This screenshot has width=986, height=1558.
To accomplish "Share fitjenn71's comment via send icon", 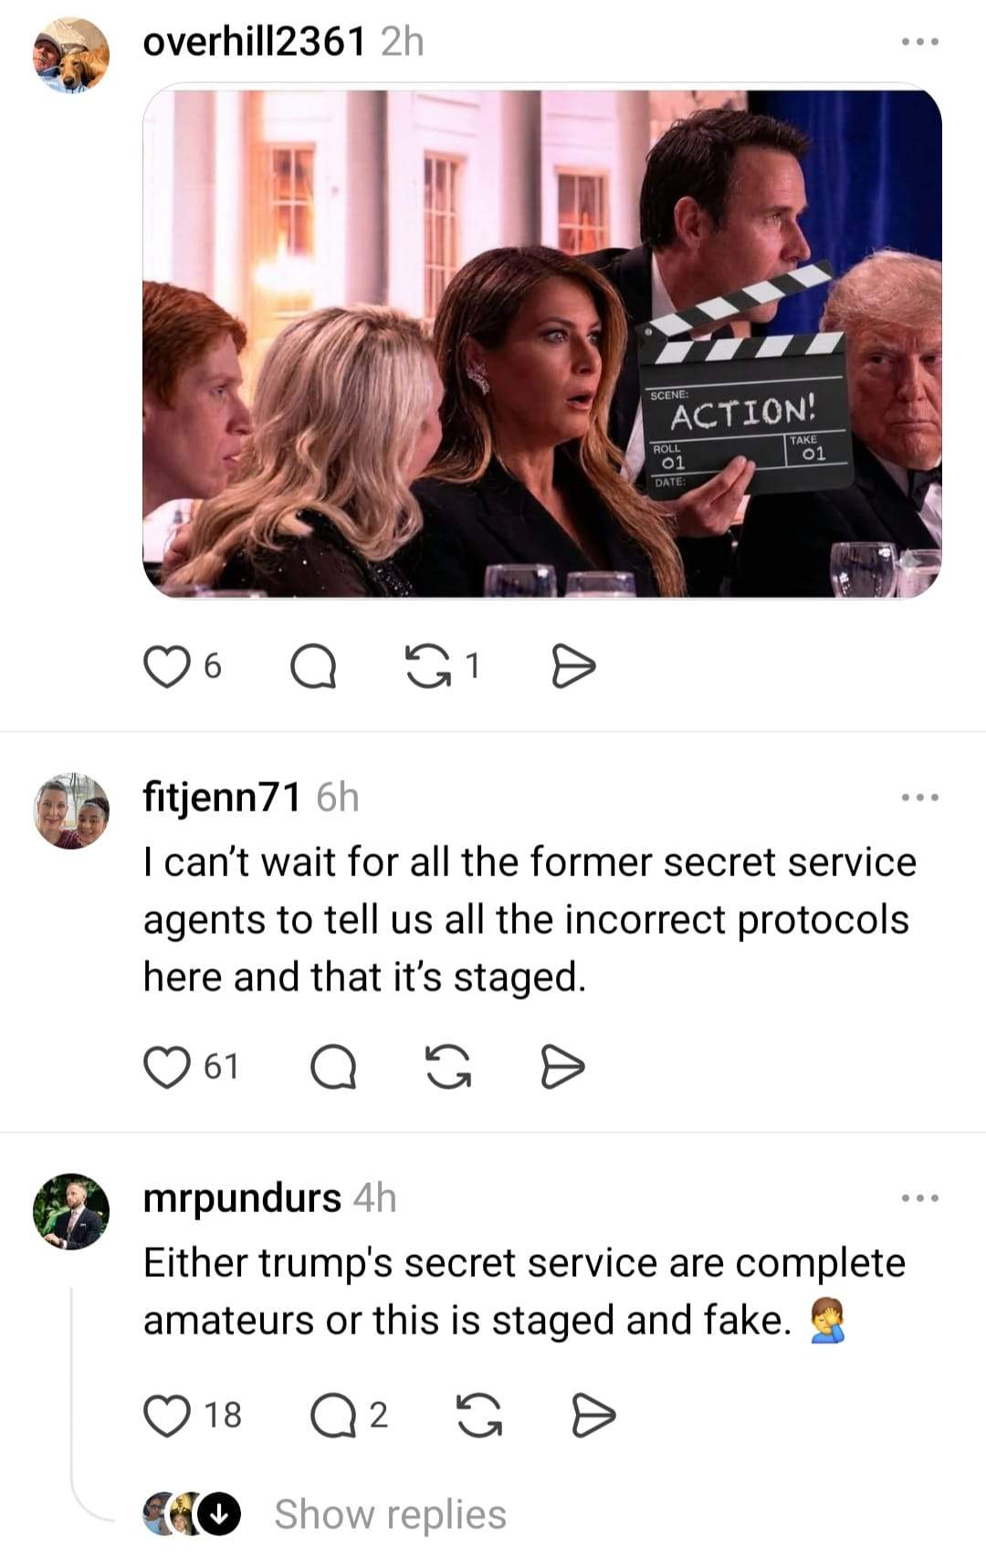I will coord(562,1067).
